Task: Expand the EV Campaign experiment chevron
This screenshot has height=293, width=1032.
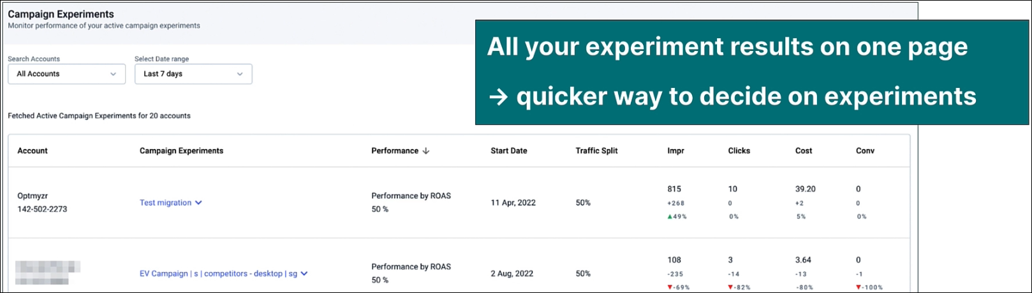Action: pyautogui.click(x=304, y=273)
